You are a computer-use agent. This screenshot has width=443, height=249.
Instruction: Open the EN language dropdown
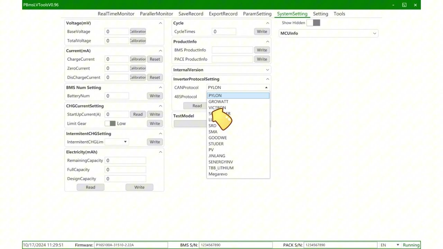pyautogui.click(x=390, y=245)
